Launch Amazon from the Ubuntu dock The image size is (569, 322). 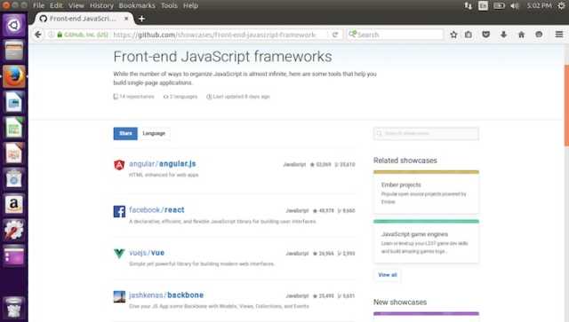point(14,204)
